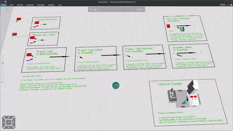Click the Save icon in title bar
233x131 pixels.
[x=6, y=2]
